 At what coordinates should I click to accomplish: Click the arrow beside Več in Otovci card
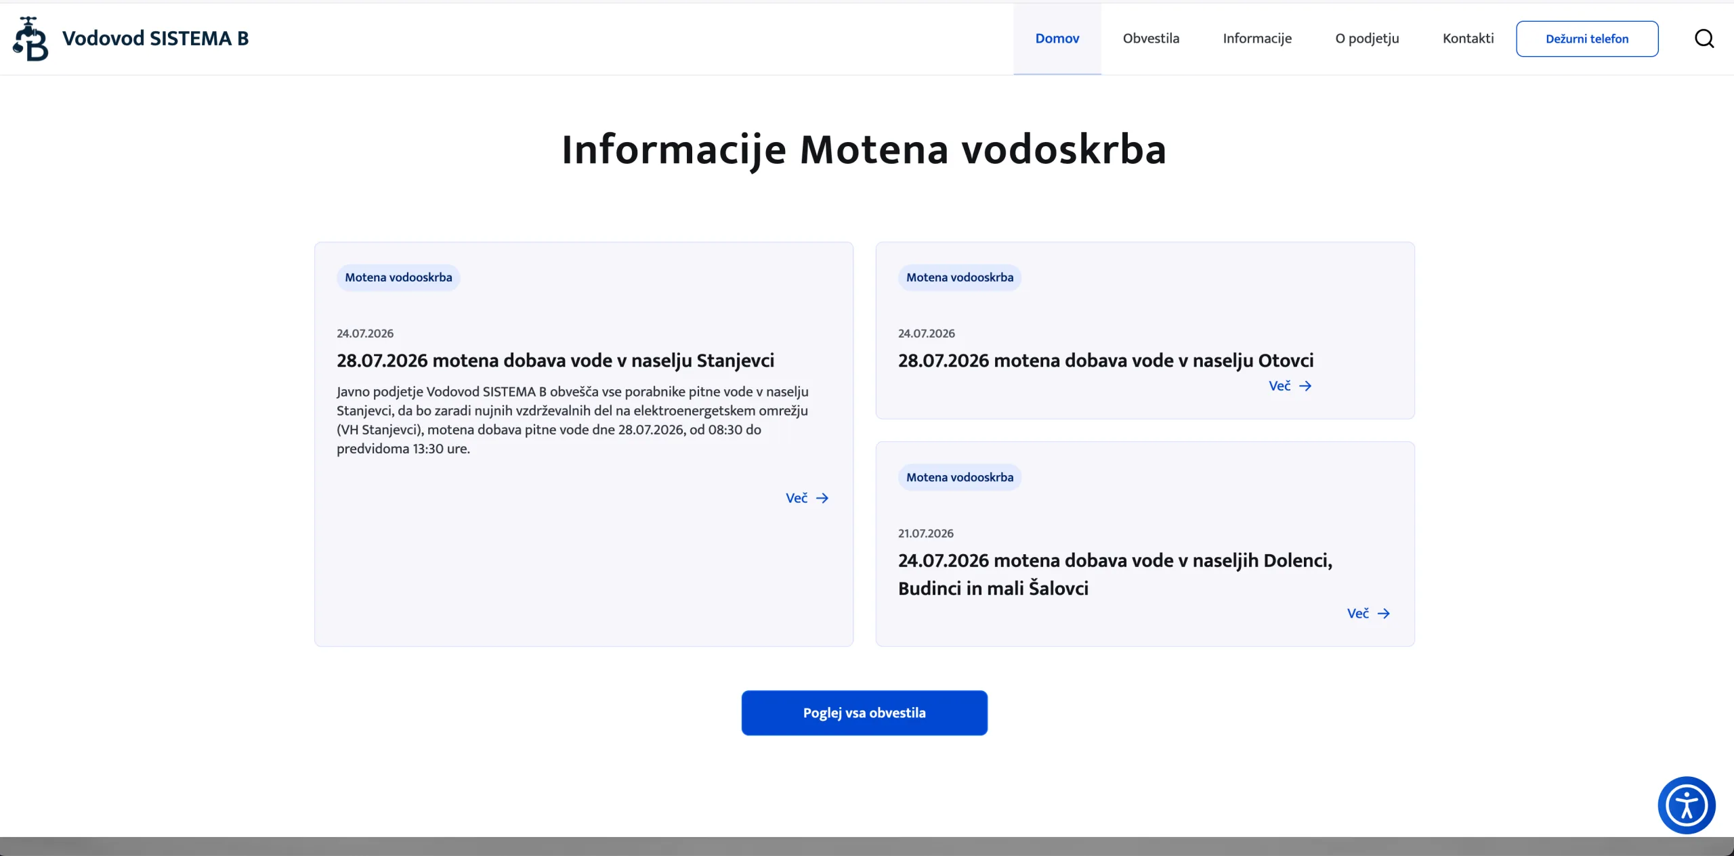[1305, 386]
